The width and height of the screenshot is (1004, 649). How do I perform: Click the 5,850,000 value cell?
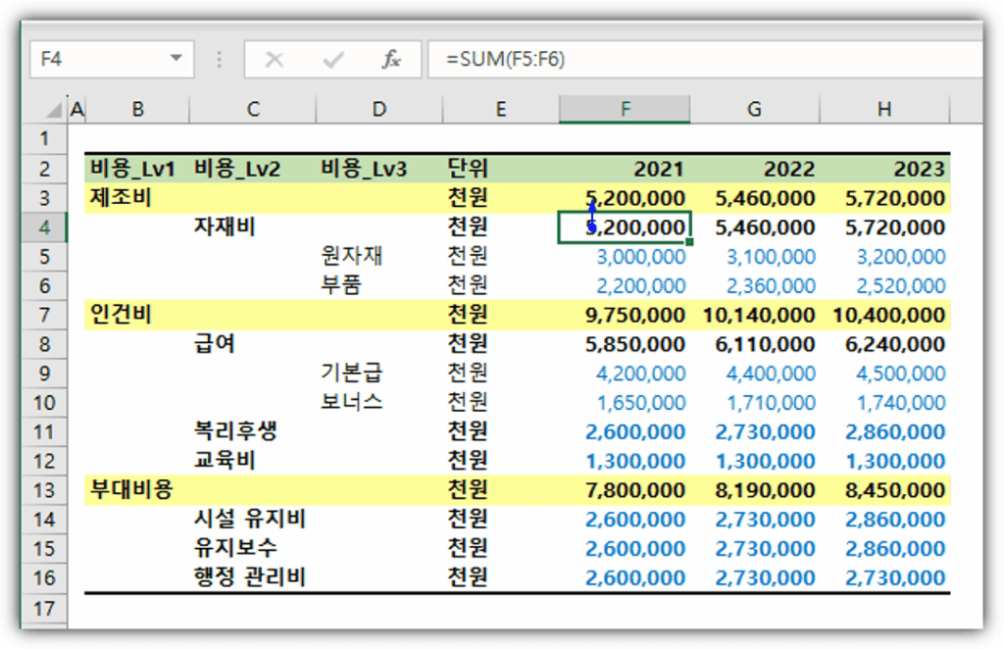[x=625, y=344]
